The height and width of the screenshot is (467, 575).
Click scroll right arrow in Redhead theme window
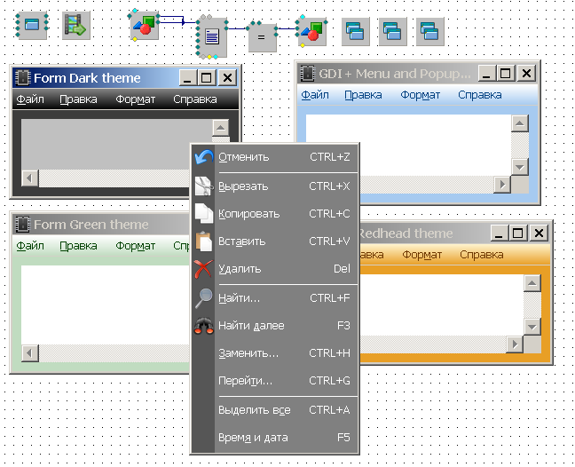point(515,344)
